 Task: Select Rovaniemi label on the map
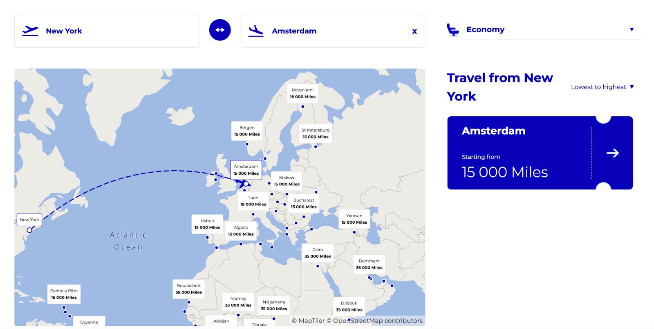pyautogui.click(x=302, y=93)
